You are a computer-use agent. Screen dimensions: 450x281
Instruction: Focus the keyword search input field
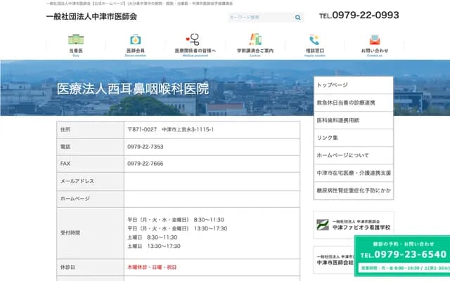click(260, 16)
